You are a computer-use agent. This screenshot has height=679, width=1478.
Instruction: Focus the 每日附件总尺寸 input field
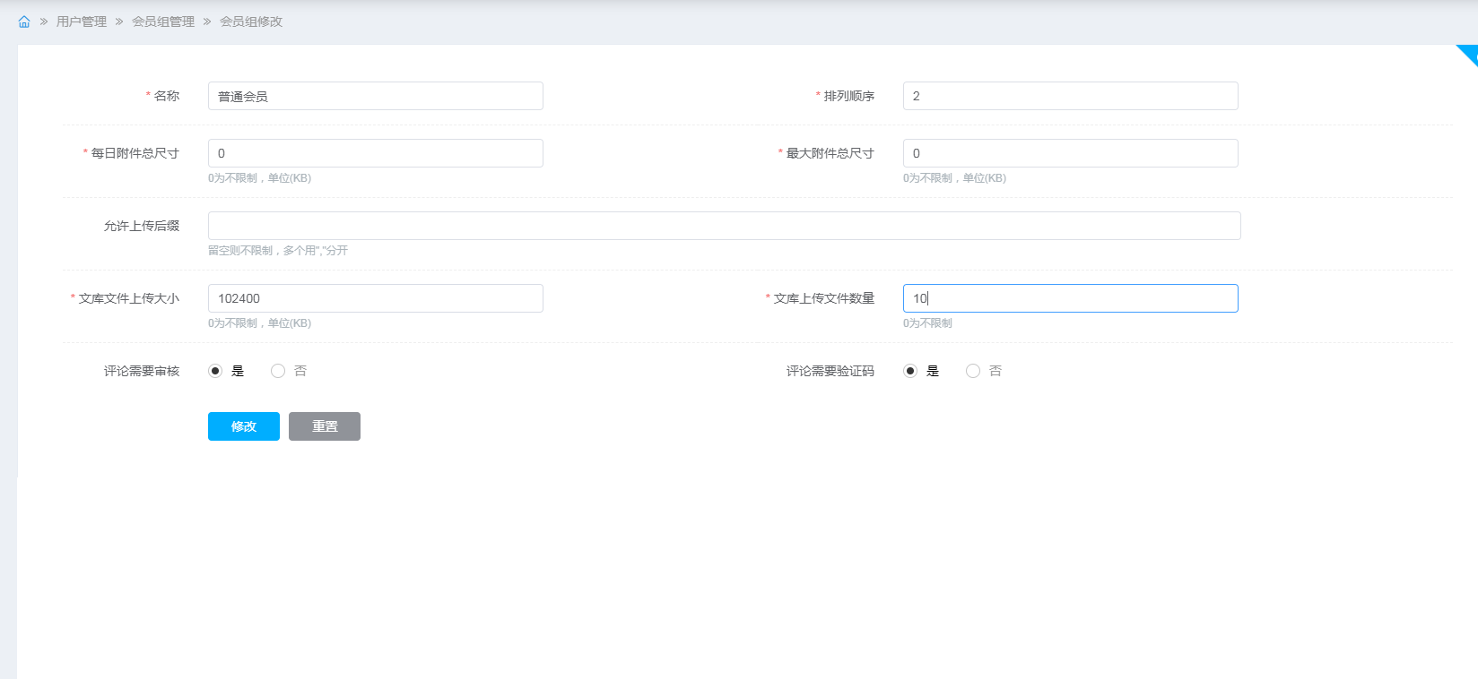(x=375, y=153)
